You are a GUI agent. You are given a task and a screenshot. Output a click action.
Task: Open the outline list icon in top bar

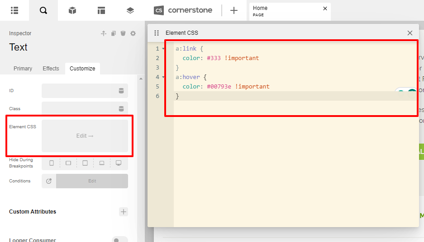tap(14, 10)
